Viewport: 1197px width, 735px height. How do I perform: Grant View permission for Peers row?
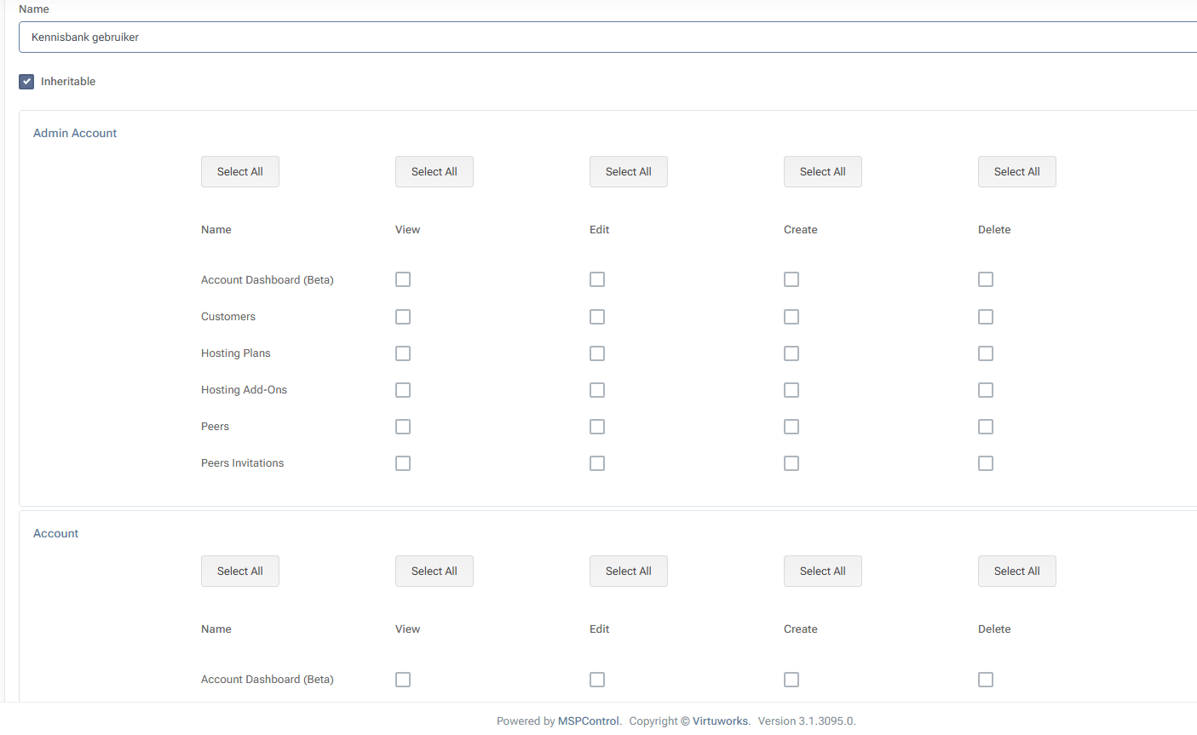click(x=403, y=427)
